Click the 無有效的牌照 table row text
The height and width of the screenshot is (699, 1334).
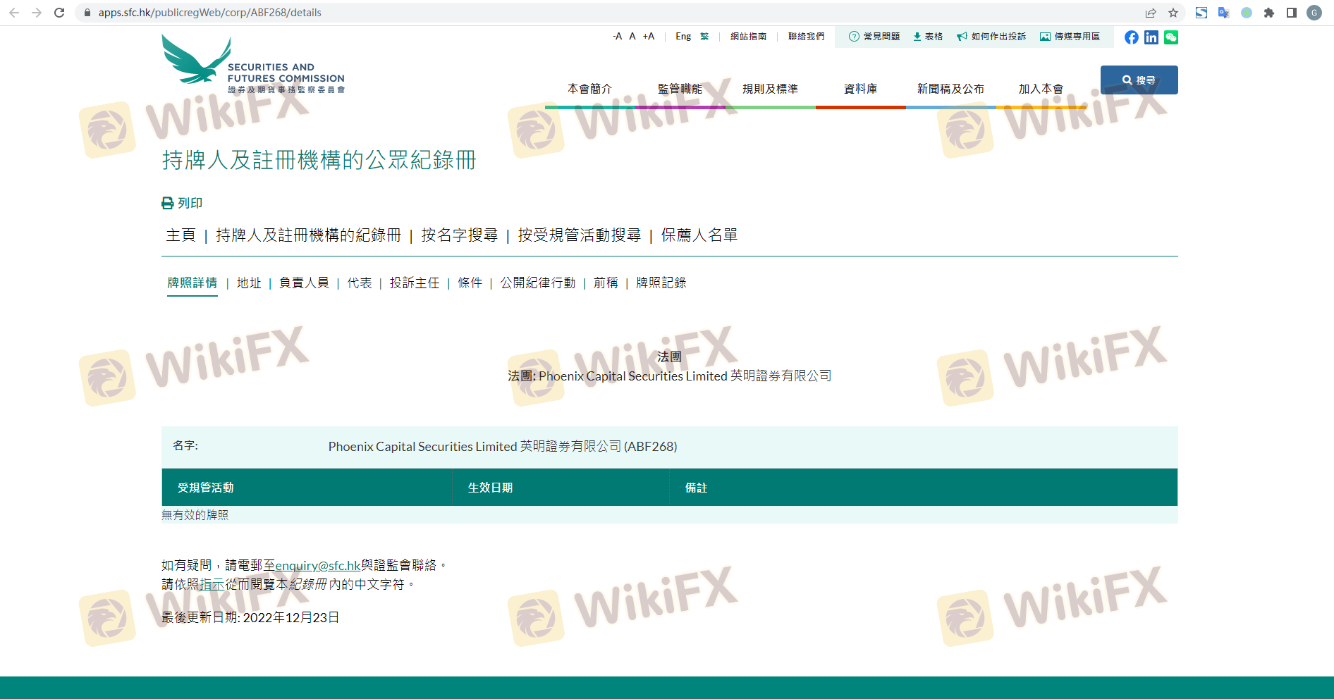click(195, 515)
